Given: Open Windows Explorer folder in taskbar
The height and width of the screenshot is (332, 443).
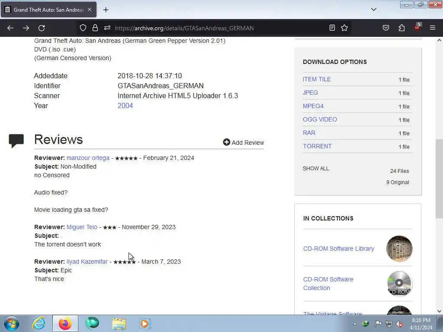Looking at the screenshot, I should coord(119,323).
